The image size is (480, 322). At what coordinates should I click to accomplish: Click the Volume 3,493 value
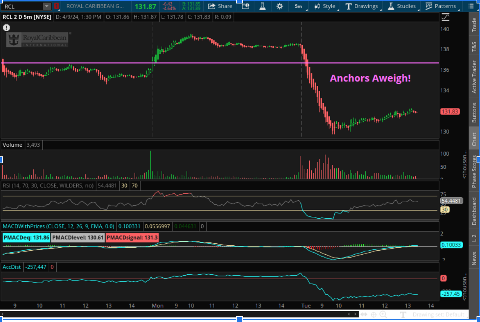pos(34,145)
